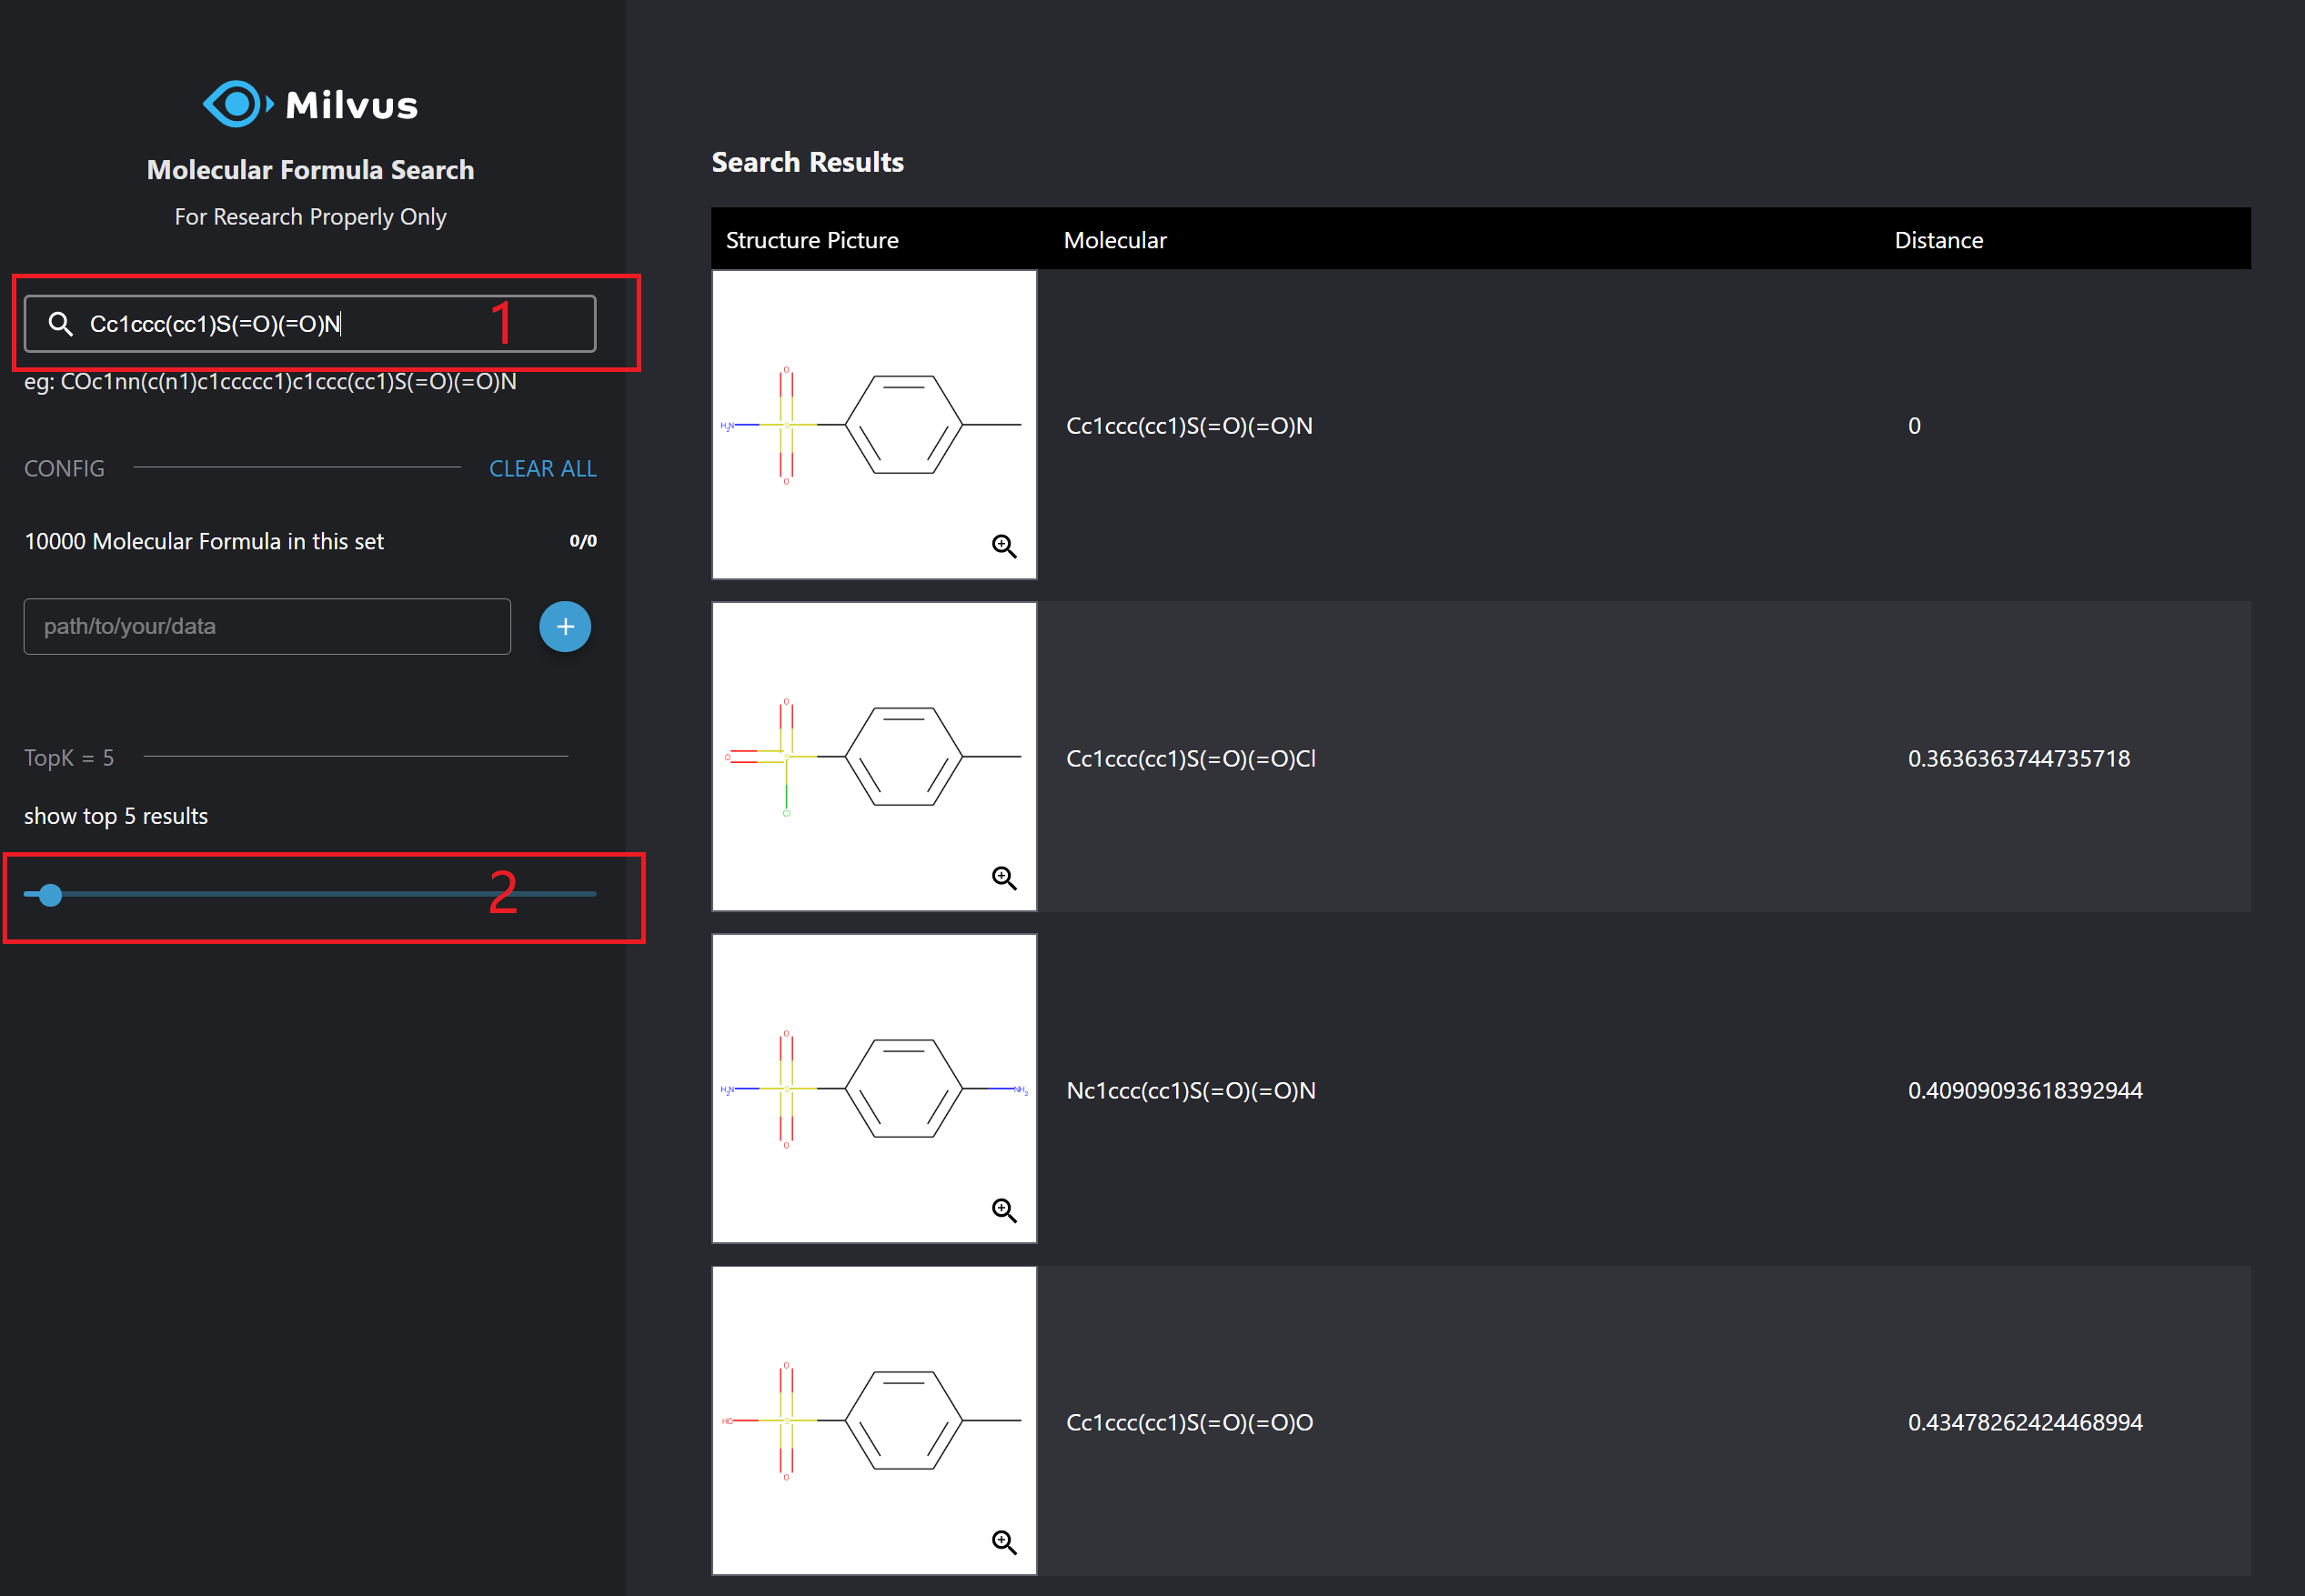Zoom in the fourth result sulfonic acid structure
The image size is (2305, 1596).
point(1004,1542)
